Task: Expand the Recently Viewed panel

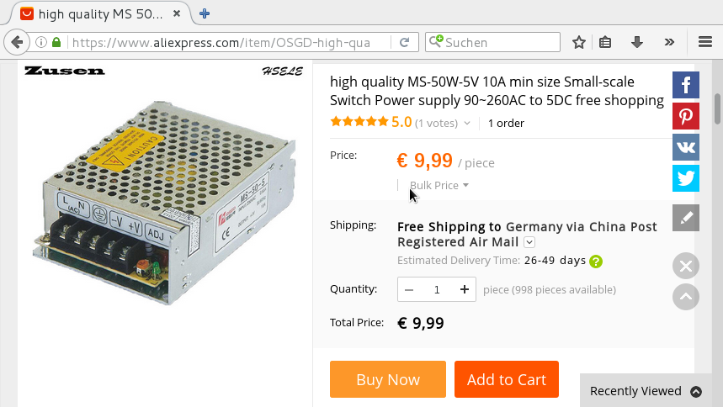Action: (696, 391)
